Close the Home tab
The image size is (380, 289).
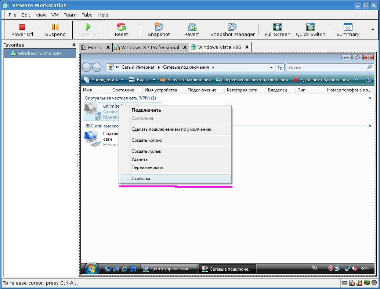click(x=108, y=47)
